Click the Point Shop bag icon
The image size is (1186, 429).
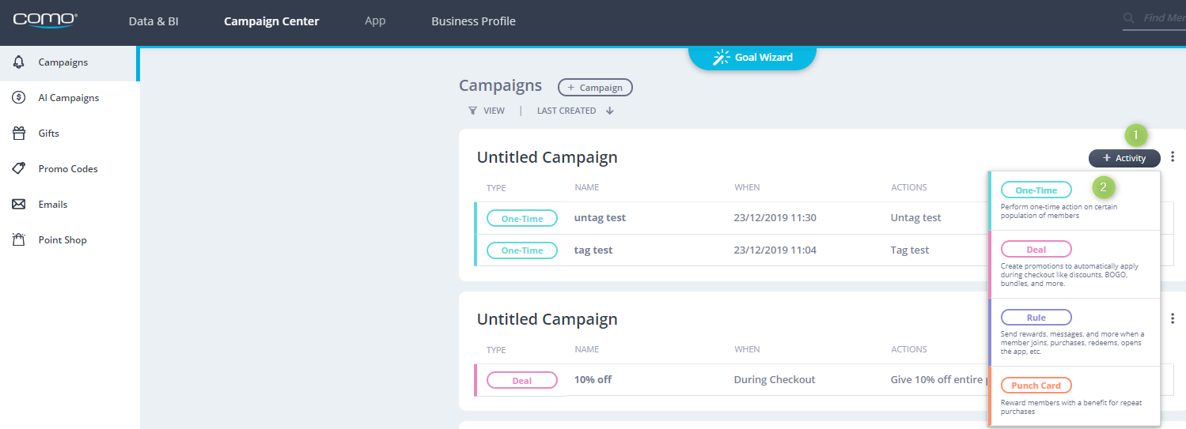[x=19, y=239]
